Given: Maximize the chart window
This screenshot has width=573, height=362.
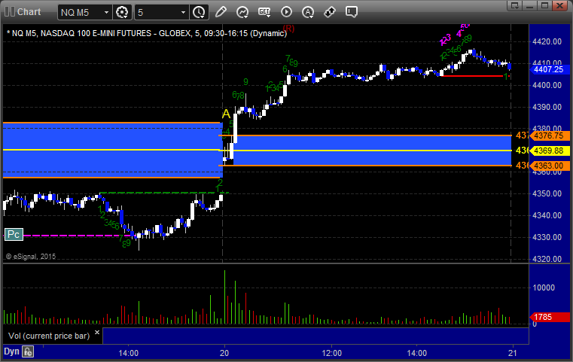Looking at the screenshot, I should pyautogui.click(x=545, y=5).
